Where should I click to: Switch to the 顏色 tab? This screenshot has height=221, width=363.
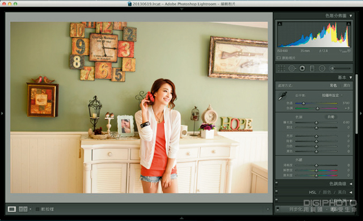coord(327,192)
